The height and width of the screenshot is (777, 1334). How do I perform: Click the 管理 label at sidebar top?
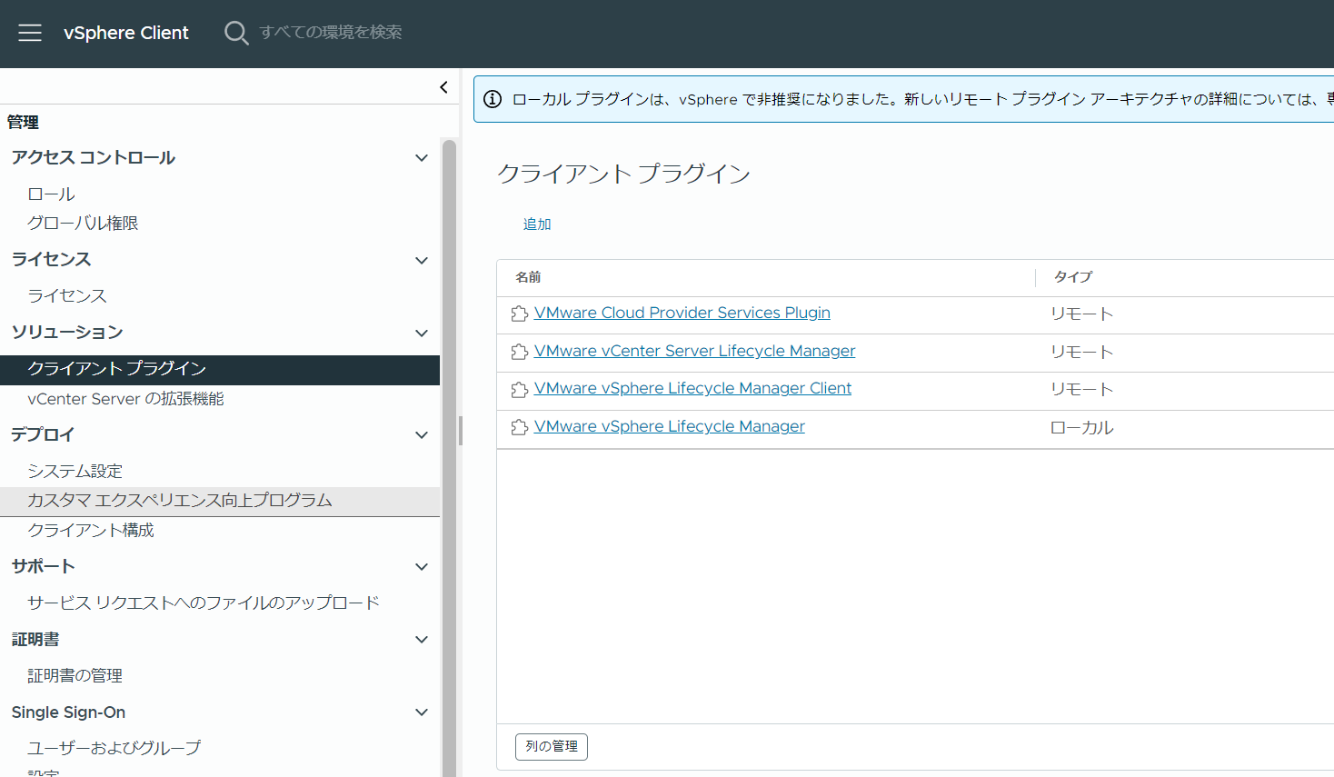pyautogui.click(x=23, y=122)
